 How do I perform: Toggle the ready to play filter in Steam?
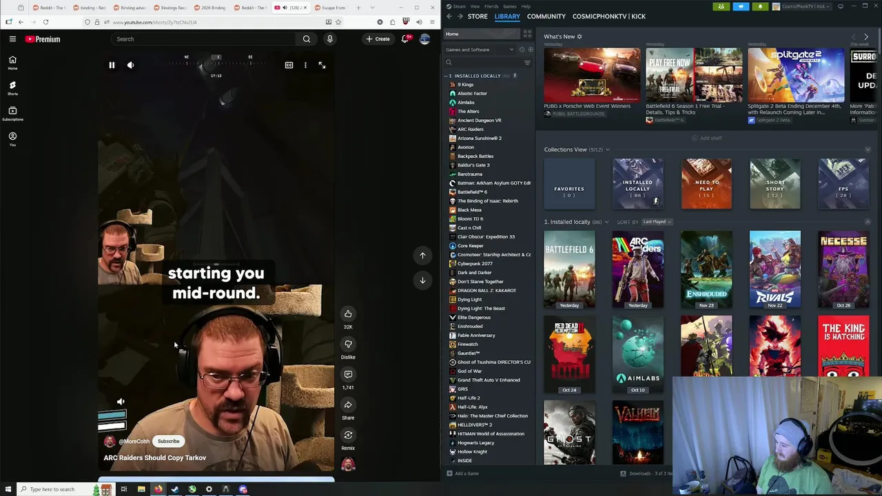point(530,50)
